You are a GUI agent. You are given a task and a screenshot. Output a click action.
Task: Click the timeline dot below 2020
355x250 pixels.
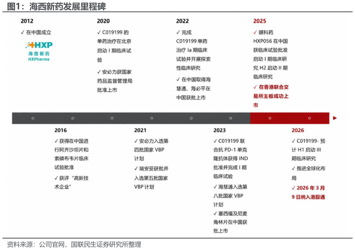(x=112, y=118)
